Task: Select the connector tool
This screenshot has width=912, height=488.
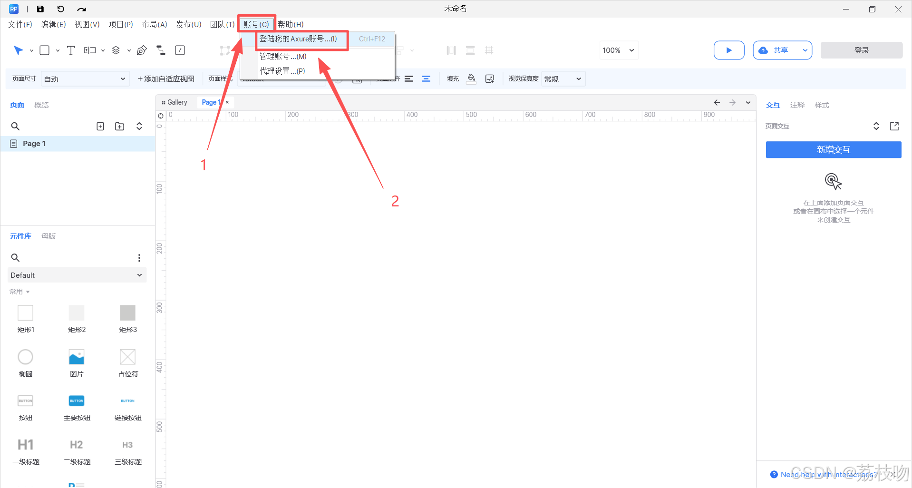Action: [161, 50]
